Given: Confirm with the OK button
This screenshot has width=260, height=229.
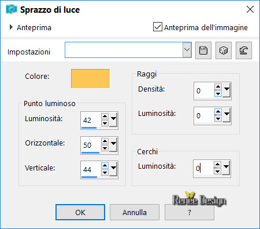Looking at the screenshot, I should (80, 212).
